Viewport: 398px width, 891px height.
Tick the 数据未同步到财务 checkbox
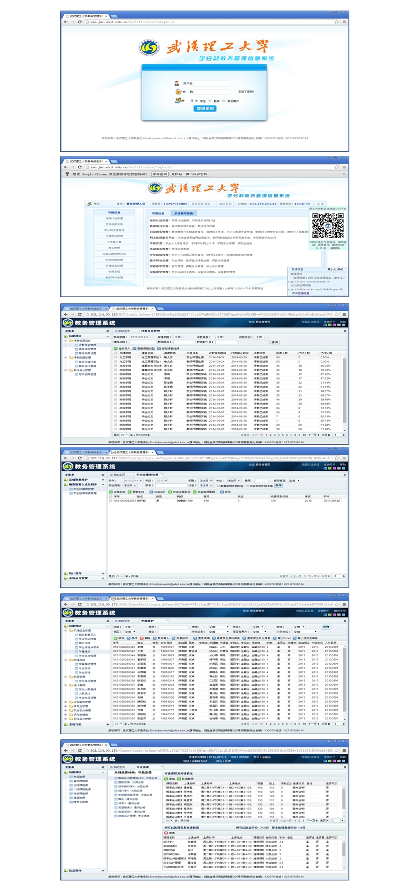click(218, 485)
